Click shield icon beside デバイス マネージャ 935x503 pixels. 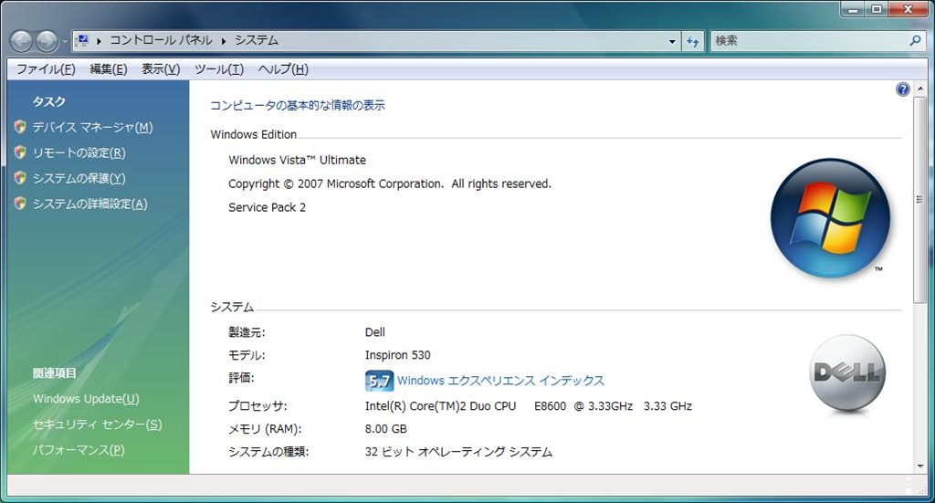(20, 127)
